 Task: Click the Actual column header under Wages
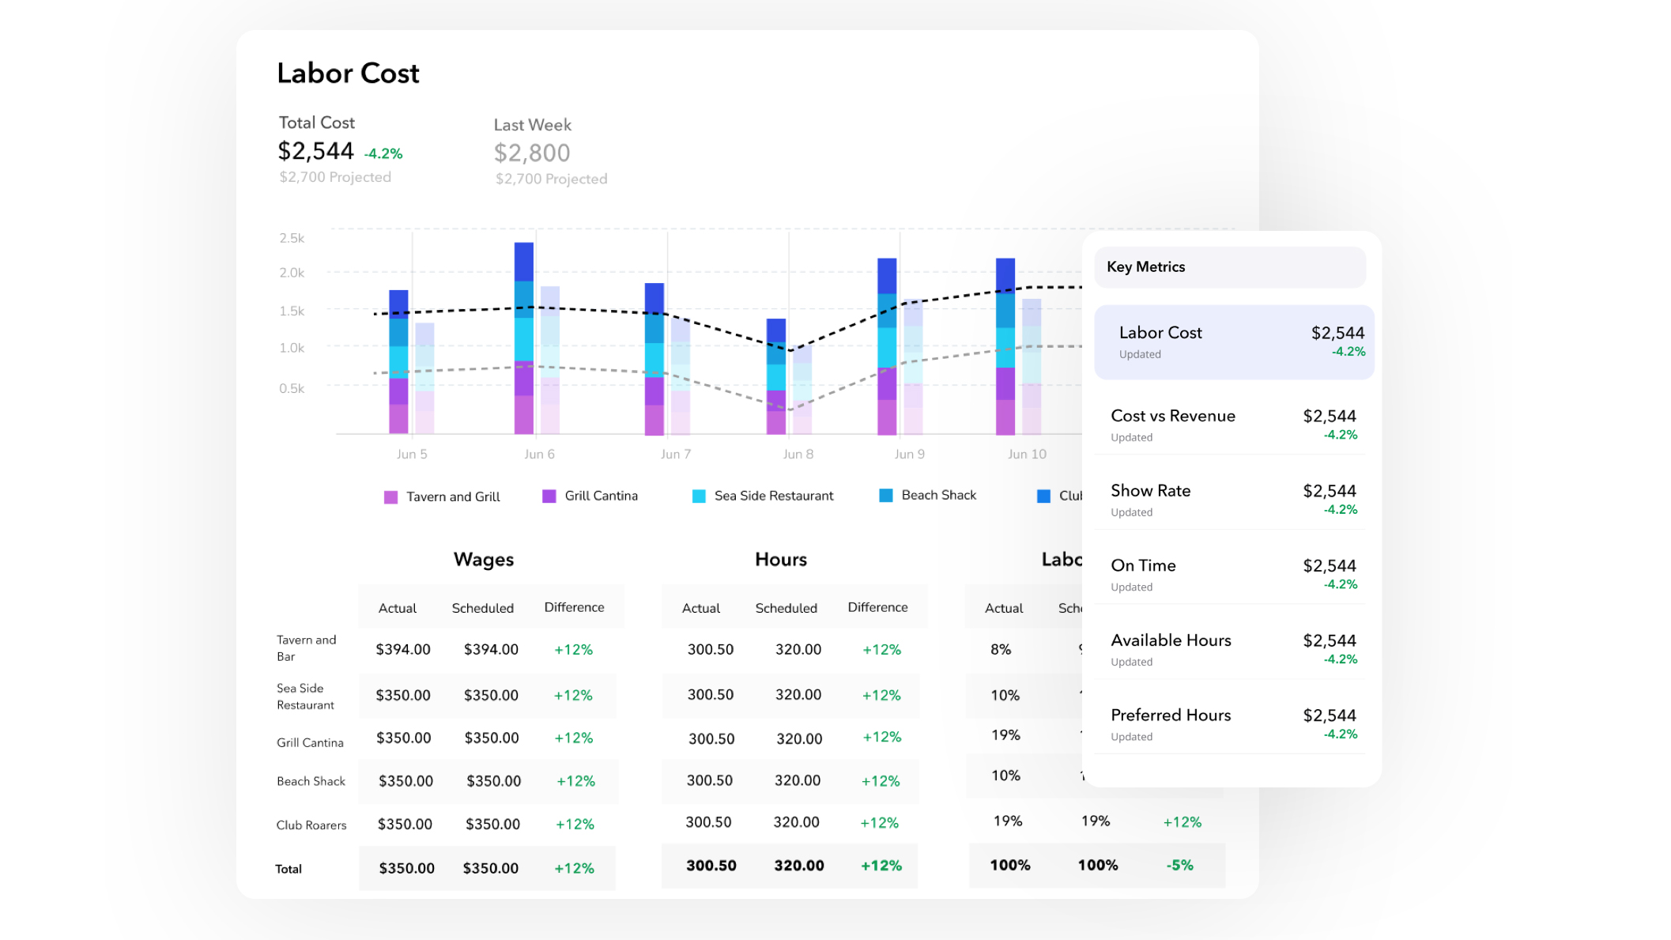(x=398, y=608)
